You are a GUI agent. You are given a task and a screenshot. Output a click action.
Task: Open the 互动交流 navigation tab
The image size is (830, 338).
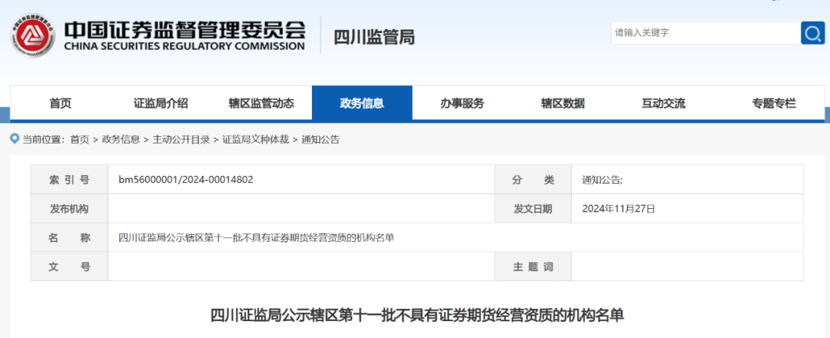pyautogui.click(x=663, y=104)
